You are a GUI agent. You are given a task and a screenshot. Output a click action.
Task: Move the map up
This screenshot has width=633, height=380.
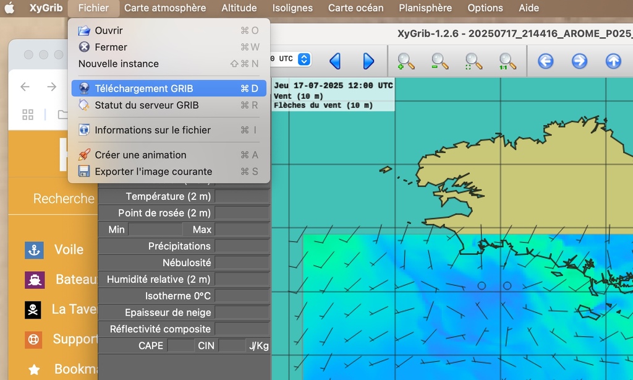pos(613,61)
